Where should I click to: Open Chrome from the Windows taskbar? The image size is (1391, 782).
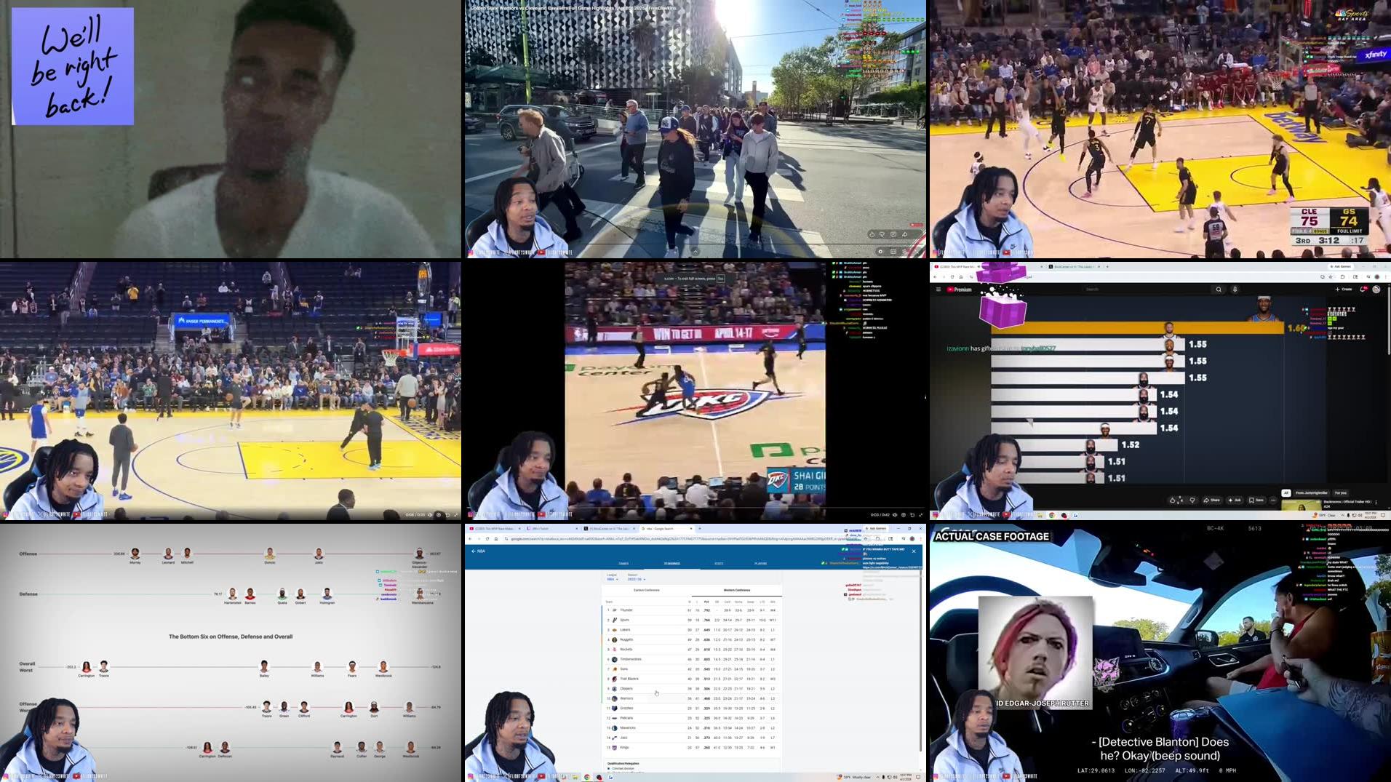click(587, 777)
